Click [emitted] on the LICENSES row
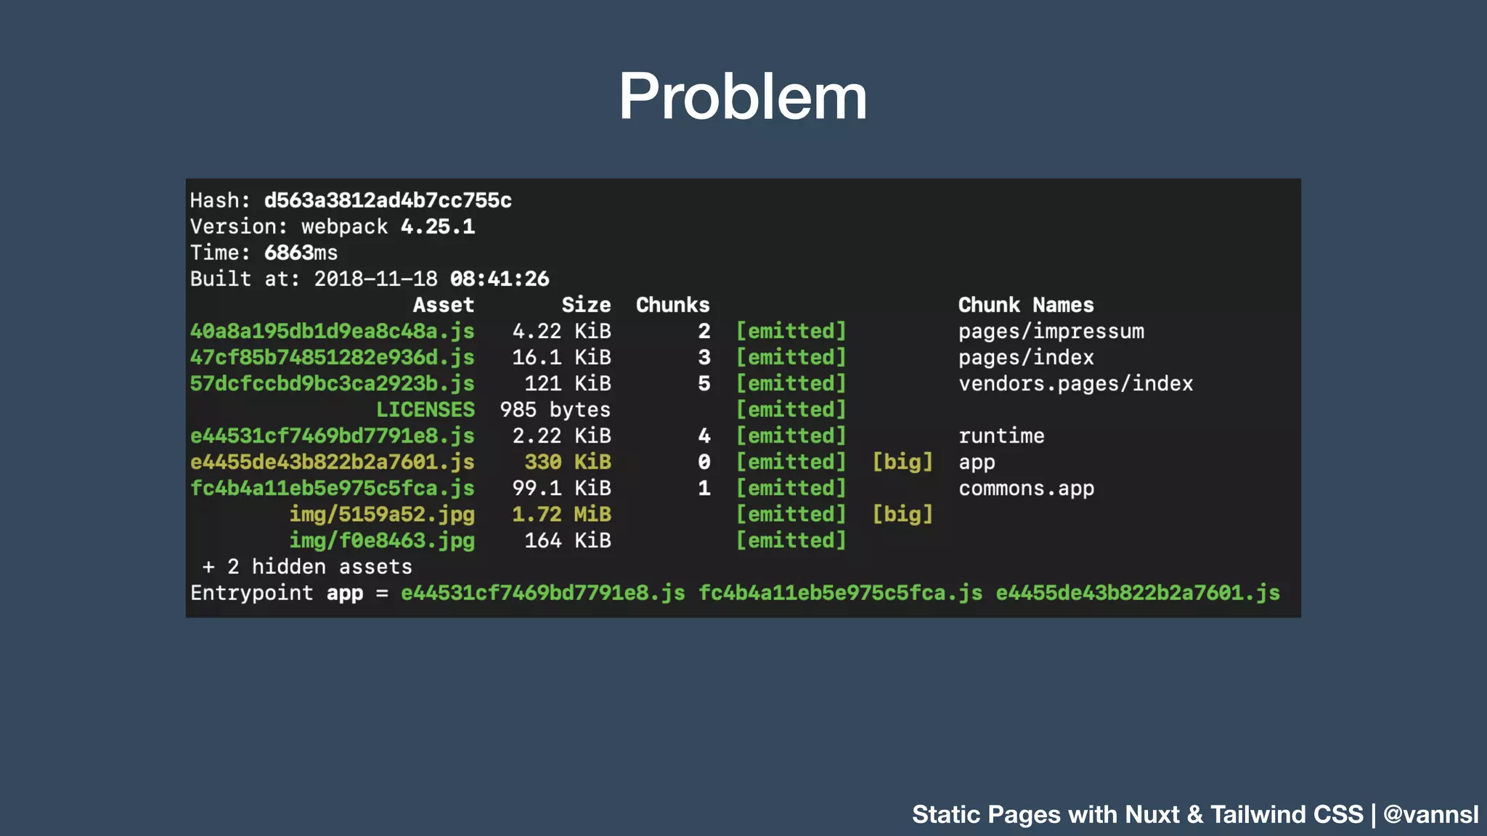This screenshot has height=836, width=1487. click(791, 409)
